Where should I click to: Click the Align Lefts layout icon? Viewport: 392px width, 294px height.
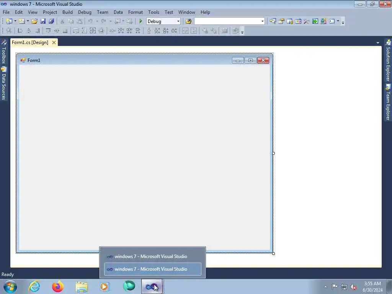tap(21, 31)
